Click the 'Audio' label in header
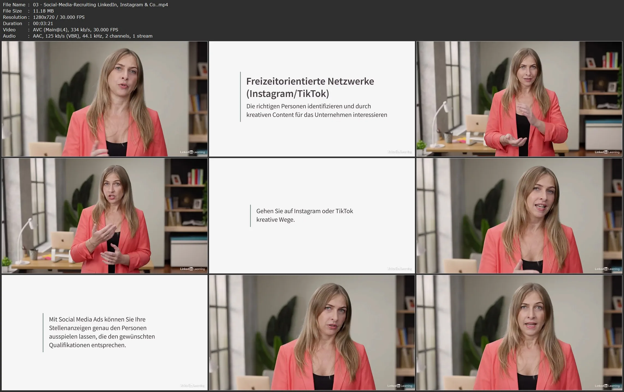The height and width of the screenshot is (392, 624). click(9, 36)
